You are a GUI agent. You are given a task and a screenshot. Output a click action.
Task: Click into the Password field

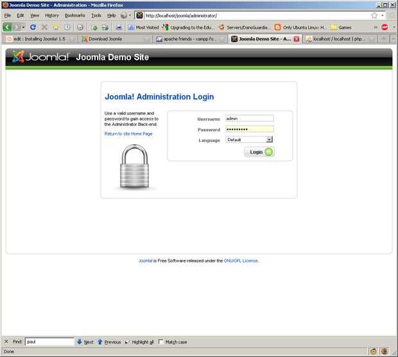coord(250,129)
